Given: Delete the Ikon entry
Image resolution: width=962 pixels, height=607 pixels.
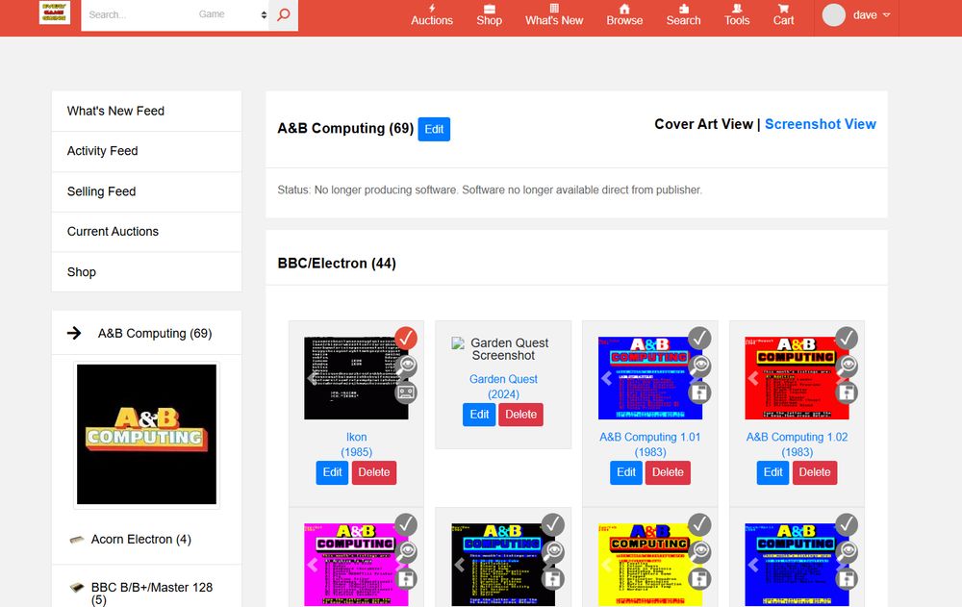Looking at the screenshot, I should (x=373, y=472).
